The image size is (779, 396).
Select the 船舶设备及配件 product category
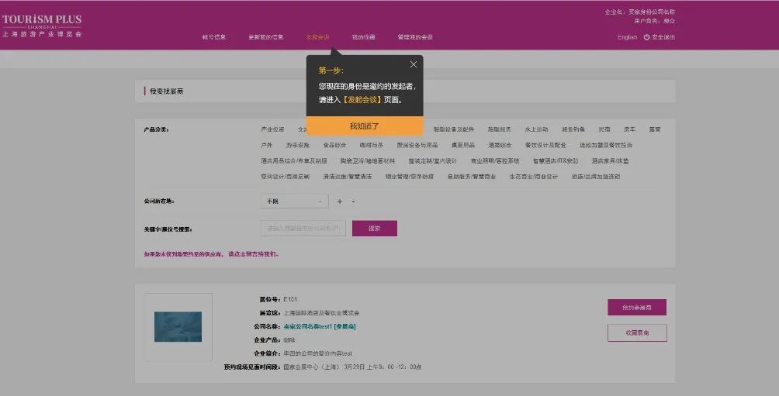tap(454, 129)
